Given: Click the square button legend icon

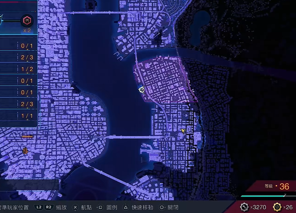Looking at the screenshot, I should pos(100,208).
